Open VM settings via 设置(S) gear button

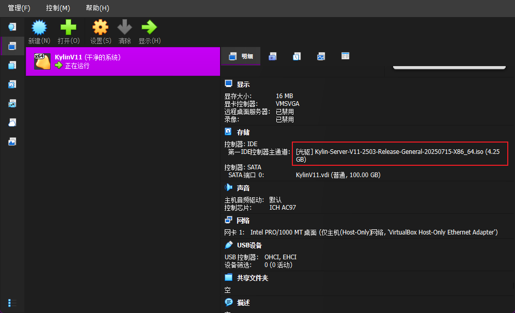[101, 32]
